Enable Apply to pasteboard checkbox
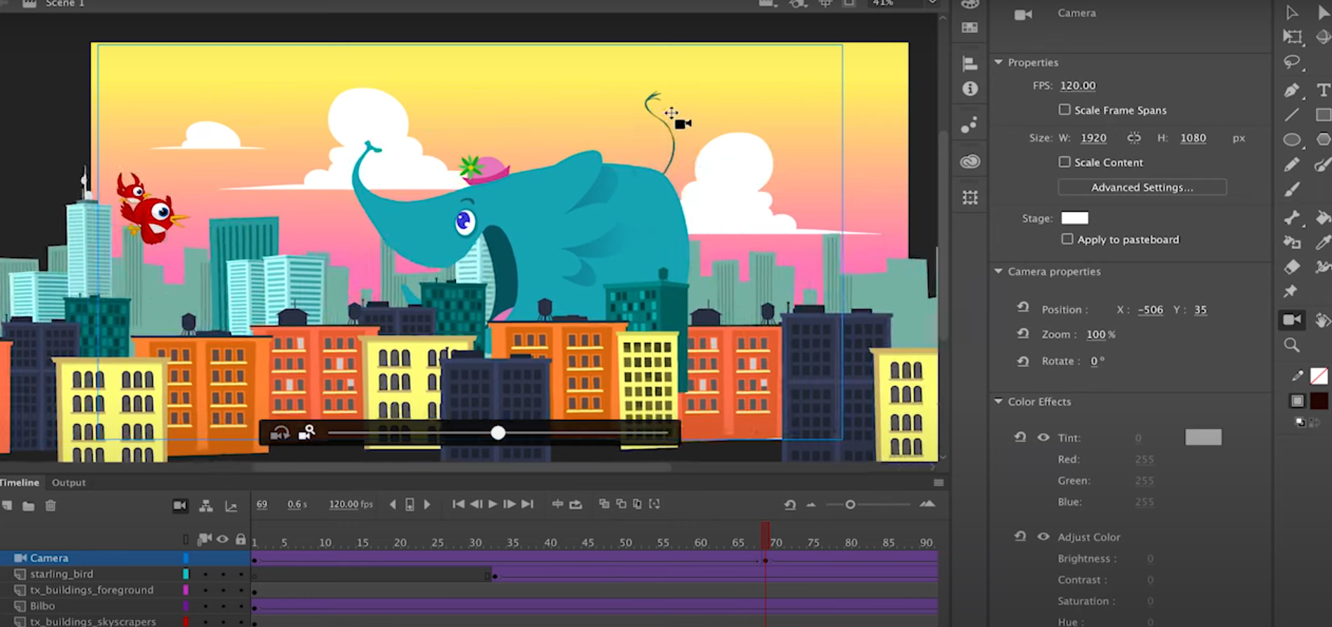Image resolution: width=1332 pixels, height=627 pixels. (x=1067, y=239)
